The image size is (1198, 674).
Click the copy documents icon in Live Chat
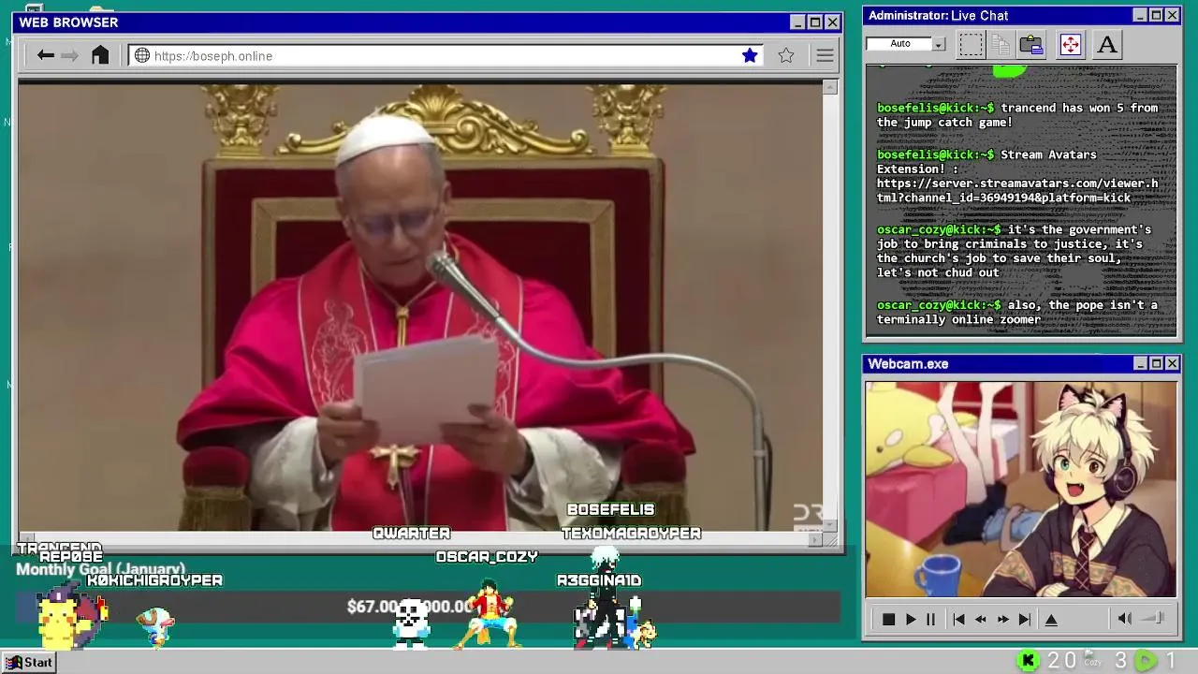tap(1001, 44)
